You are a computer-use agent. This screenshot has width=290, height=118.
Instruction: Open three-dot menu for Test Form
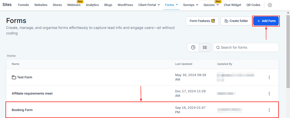269,77
